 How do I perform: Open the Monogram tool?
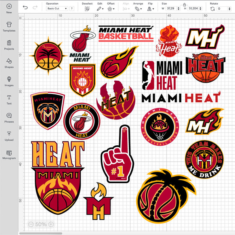coord(9,154)
